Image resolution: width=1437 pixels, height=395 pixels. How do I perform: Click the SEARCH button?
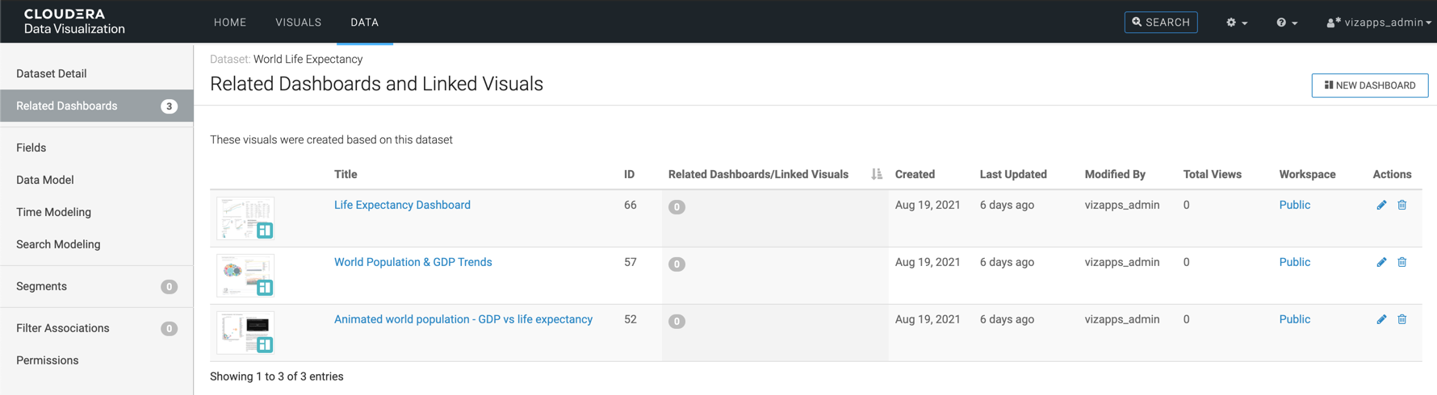[1160, 23]
